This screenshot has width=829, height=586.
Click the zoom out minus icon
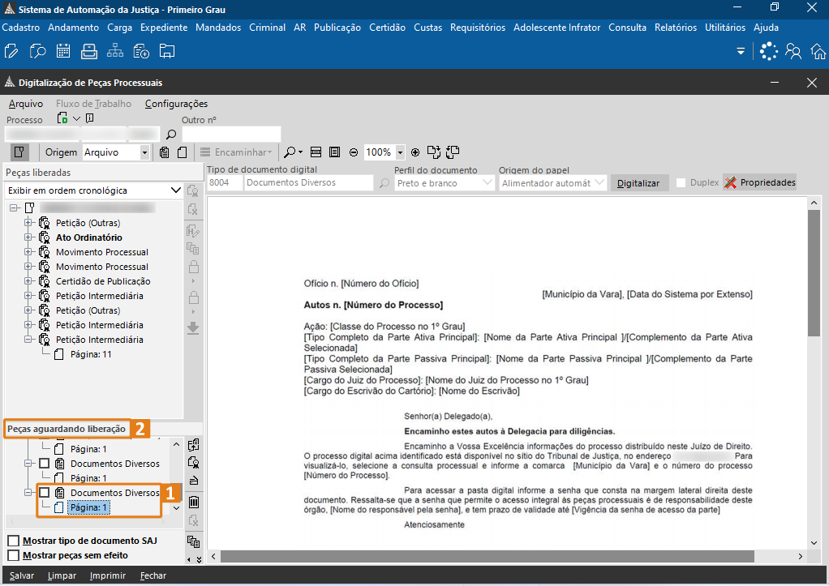pyautogui.click(x=354, y=152)
